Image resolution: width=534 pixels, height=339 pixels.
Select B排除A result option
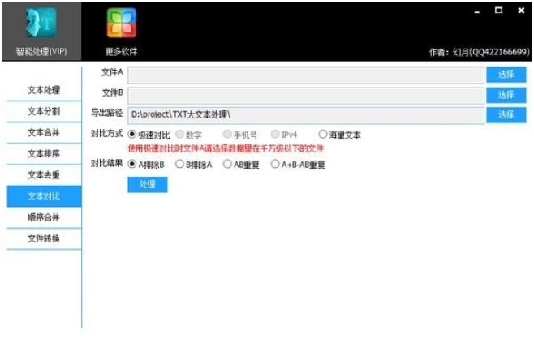coord(179,164)
